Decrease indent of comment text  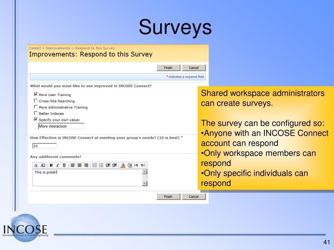pos(108,165)
